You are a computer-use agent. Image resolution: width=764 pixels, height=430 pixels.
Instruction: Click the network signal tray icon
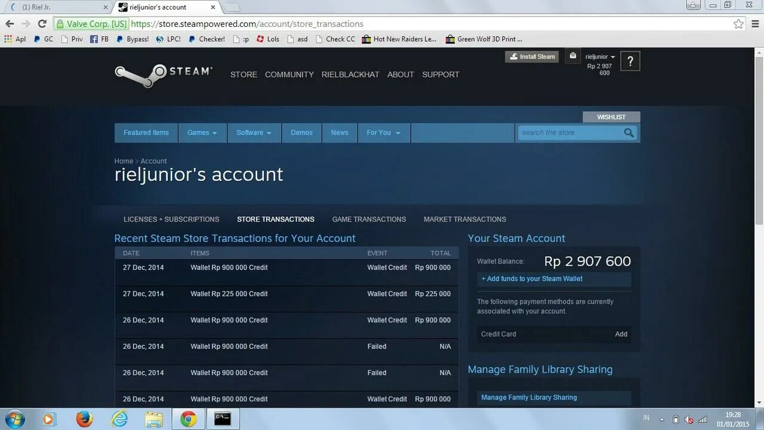click(703, 419)
